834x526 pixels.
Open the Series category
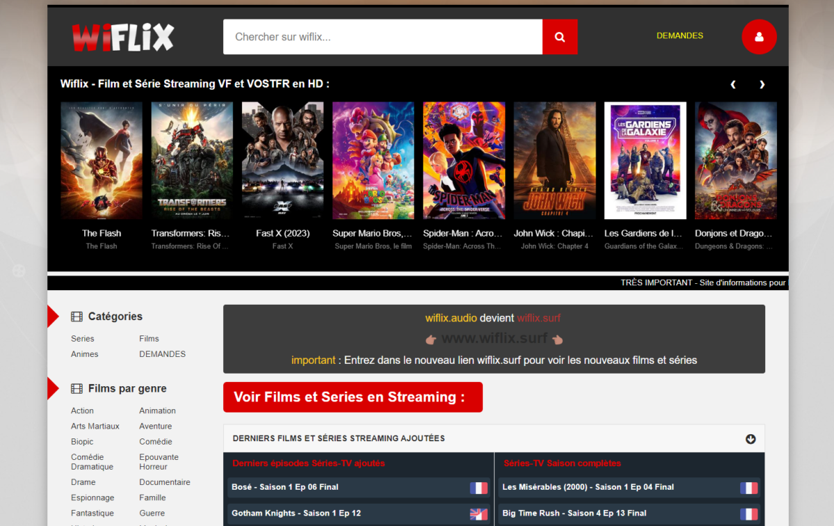82,338
